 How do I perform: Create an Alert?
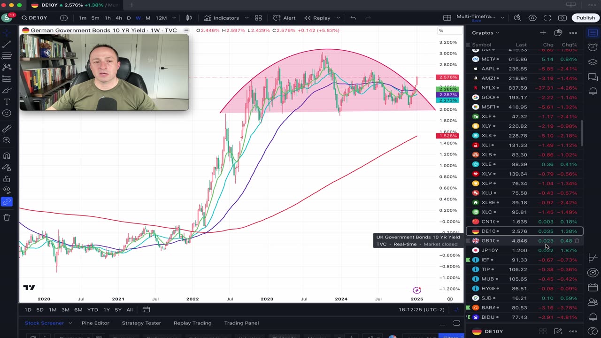point(285,18)
